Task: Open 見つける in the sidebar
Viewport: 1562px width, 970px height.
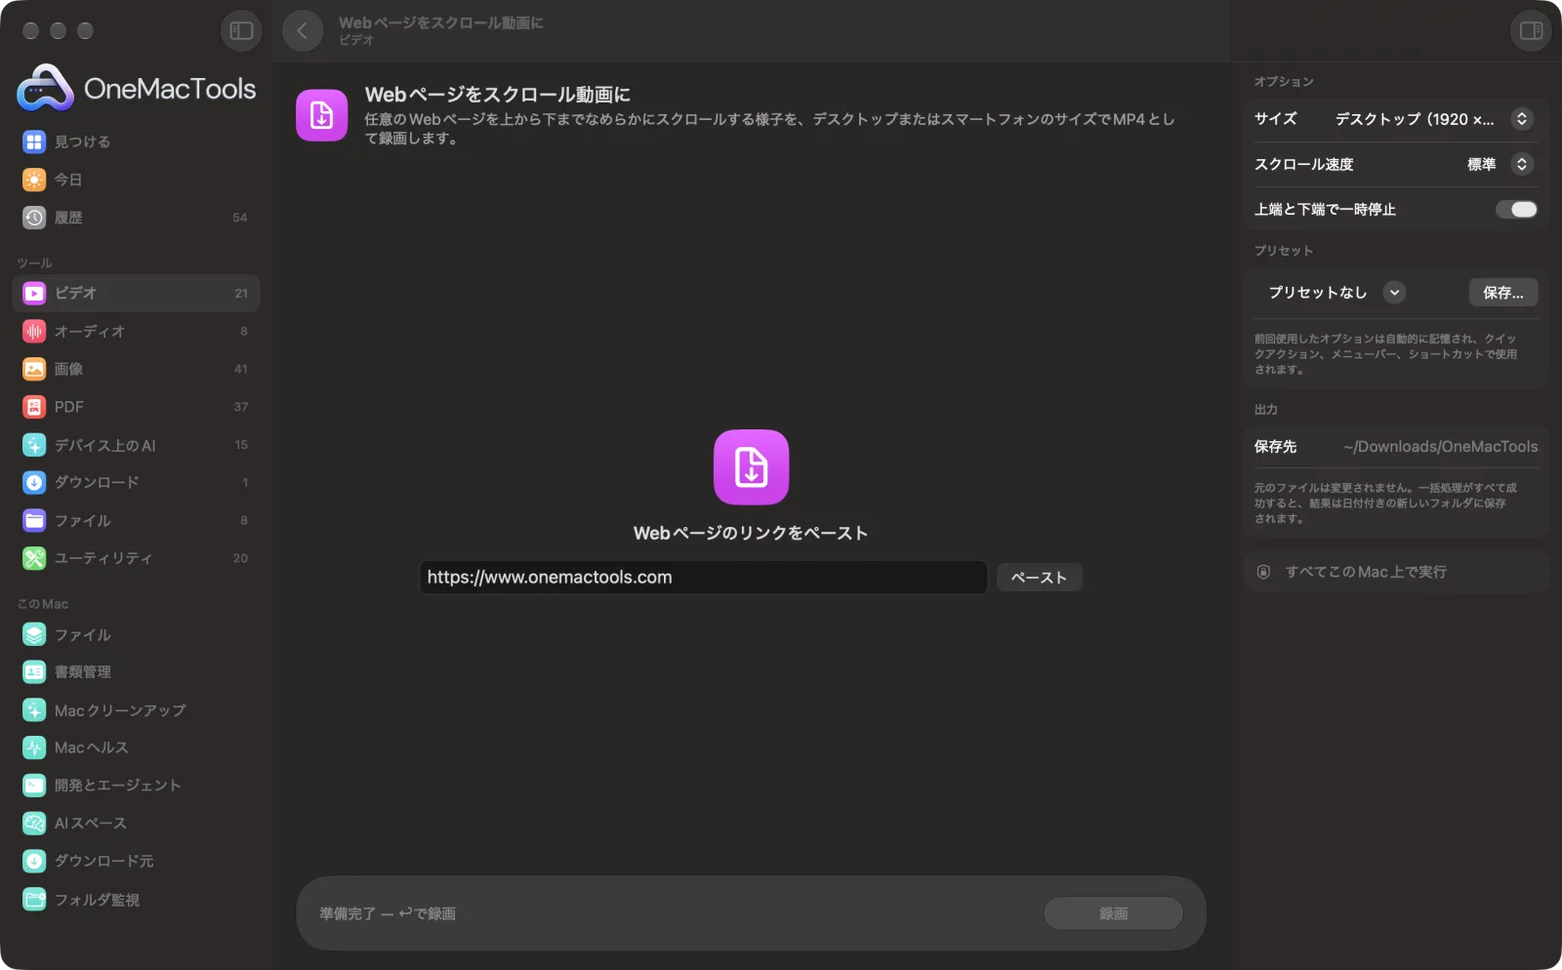Action: point(136,141)
